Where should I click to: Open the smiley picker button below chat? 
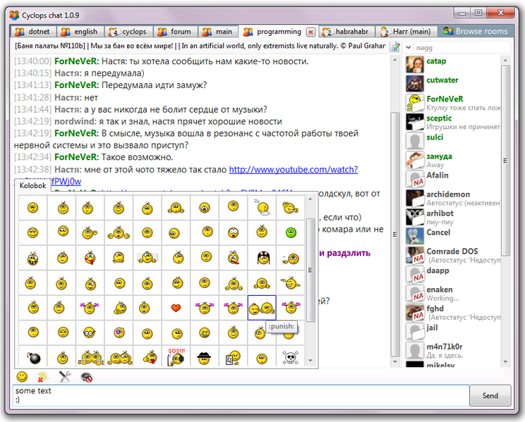(22, 377)
